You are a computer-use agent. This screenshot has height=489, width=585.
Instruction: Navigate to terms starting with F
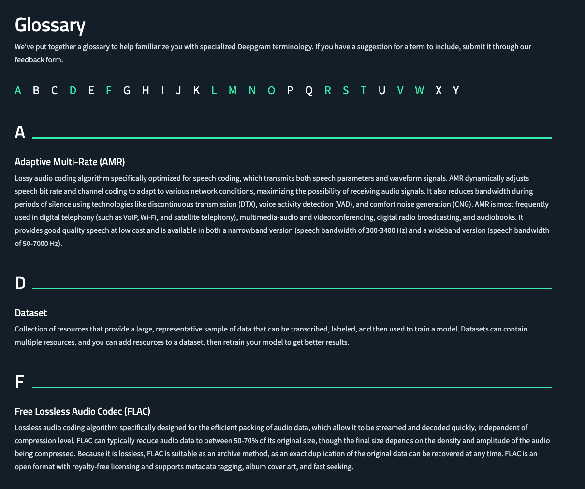click(x=108, y=90)
